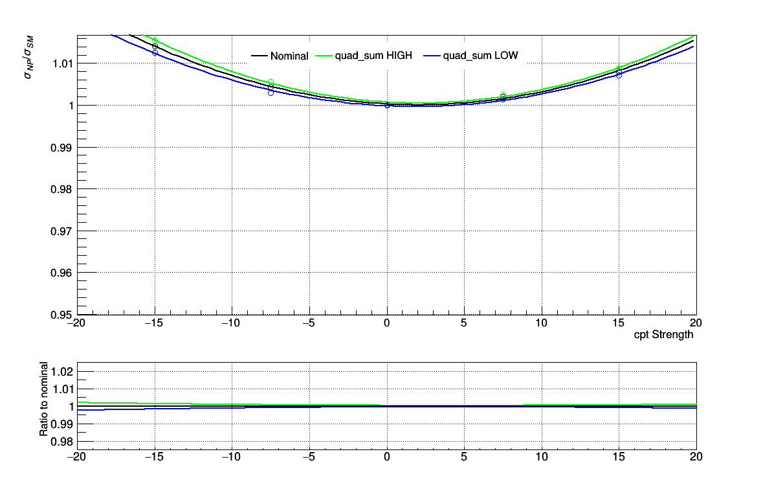The image size is (774, 500).
Task: Select the quad_sum LOW legend label
Action: coord(480,56)
